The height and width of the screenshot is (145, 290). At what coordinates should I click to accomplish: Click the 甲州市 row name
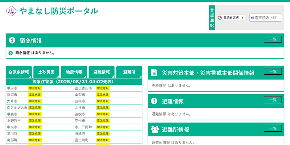pos(80,121)
